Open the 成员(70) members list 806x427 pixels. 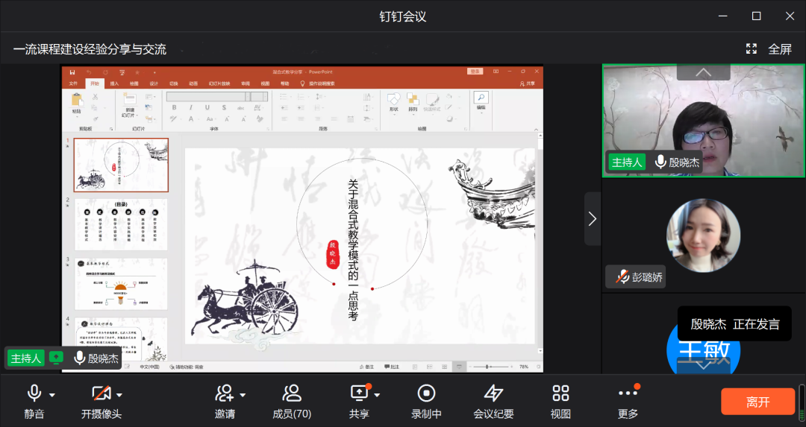coord(292,393)
